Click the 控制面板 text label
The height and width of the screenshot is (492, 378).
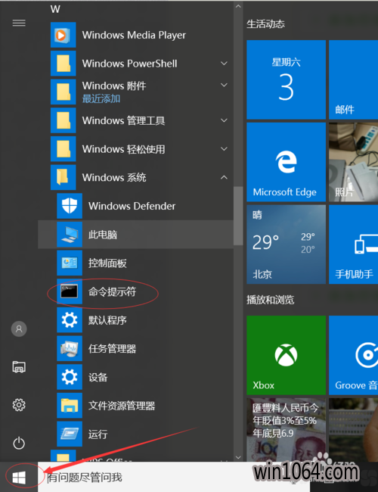pos(107,263)
